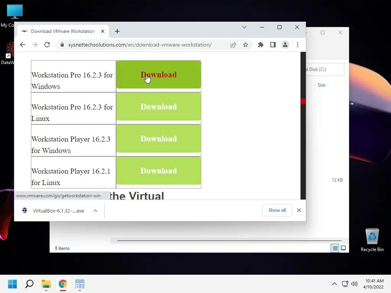Select the Recycle Bin desktop icon
This screenshot has width=391, height=293.
pos(372,240)
